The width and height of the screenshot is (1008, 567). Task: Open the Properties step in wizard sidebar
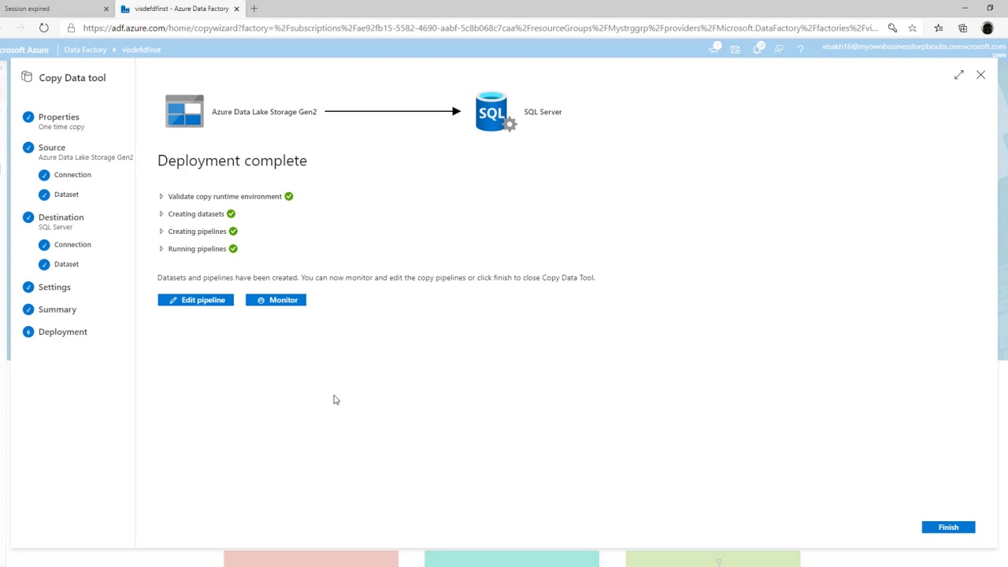tap(59, 117)
